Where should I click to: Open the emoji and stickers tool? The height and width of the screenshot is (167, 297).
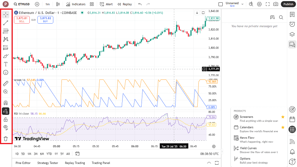point(6,72)
